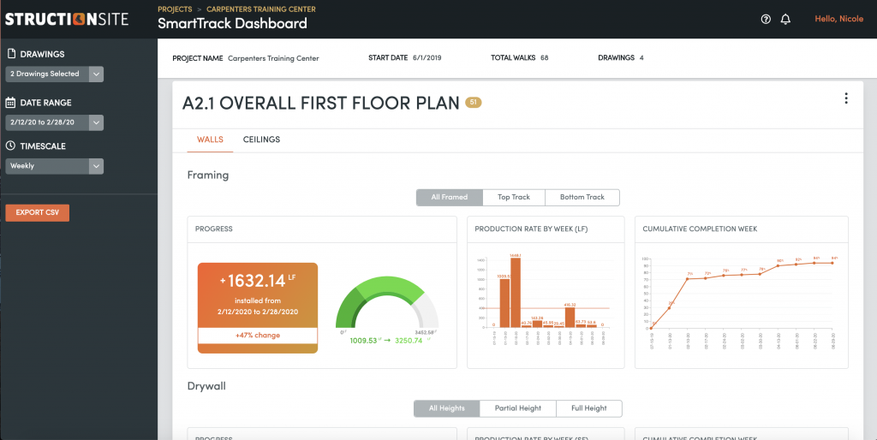Open the help question mark icon
Screen dimensions: 877x440
(x=766, y=20)
